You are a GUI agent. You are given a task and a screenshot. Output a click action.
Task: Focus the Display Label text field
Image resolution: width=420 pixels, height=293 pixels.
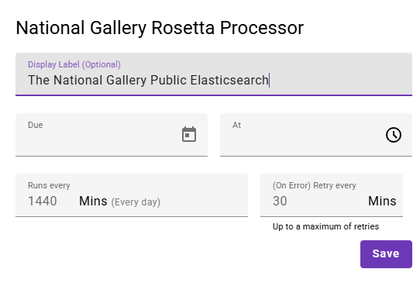coord(214,74)
